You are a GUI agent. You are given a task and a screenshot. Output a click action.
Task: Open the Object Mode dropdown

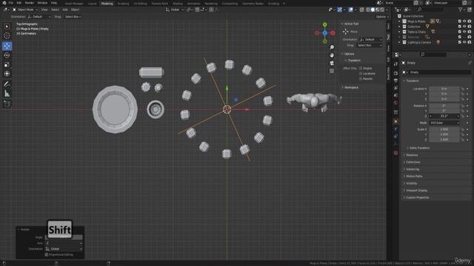tap(25, 10)
